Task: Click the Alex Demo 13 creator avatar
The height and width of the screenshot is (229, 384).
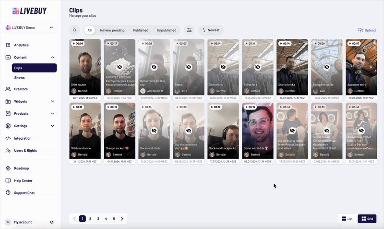Action: coord(143,91)
